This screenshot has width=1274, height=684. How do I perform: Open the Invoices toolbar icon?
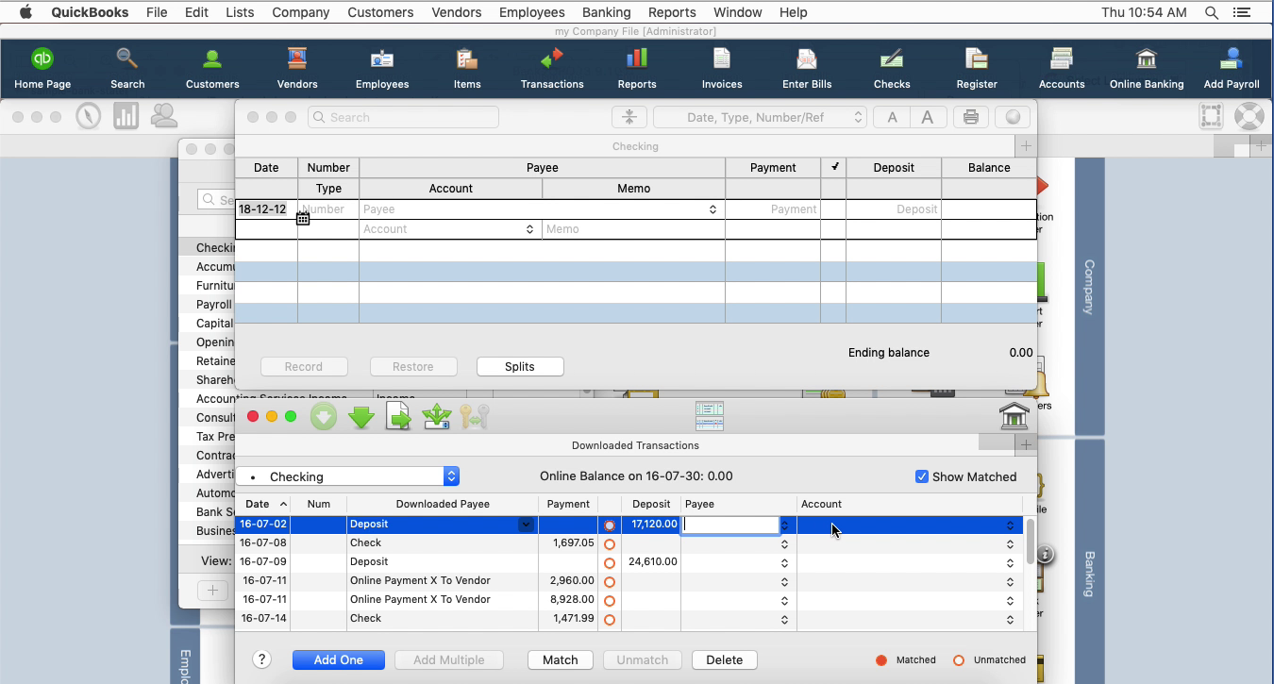pos(722,68)
